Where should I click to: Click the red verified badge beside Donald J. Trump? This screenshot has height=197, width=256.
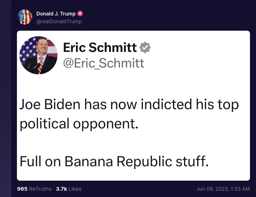click(80, 13)
